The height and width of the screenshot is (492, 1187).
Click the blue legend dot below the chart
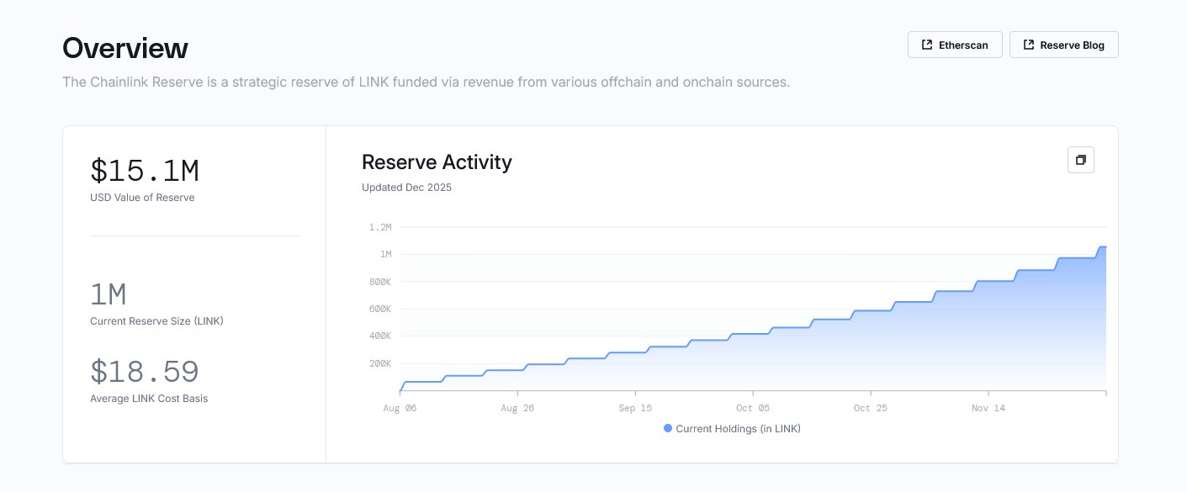click(x=668, y=429)
